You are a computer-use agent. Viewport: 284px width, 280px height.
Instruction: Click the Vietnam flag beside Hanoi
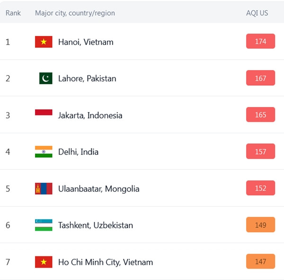point(44,42)
